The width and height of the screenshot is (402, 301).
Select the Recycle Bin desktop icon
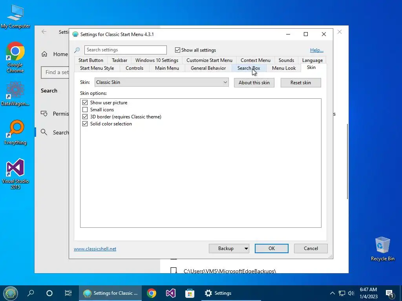click(382, 248)
